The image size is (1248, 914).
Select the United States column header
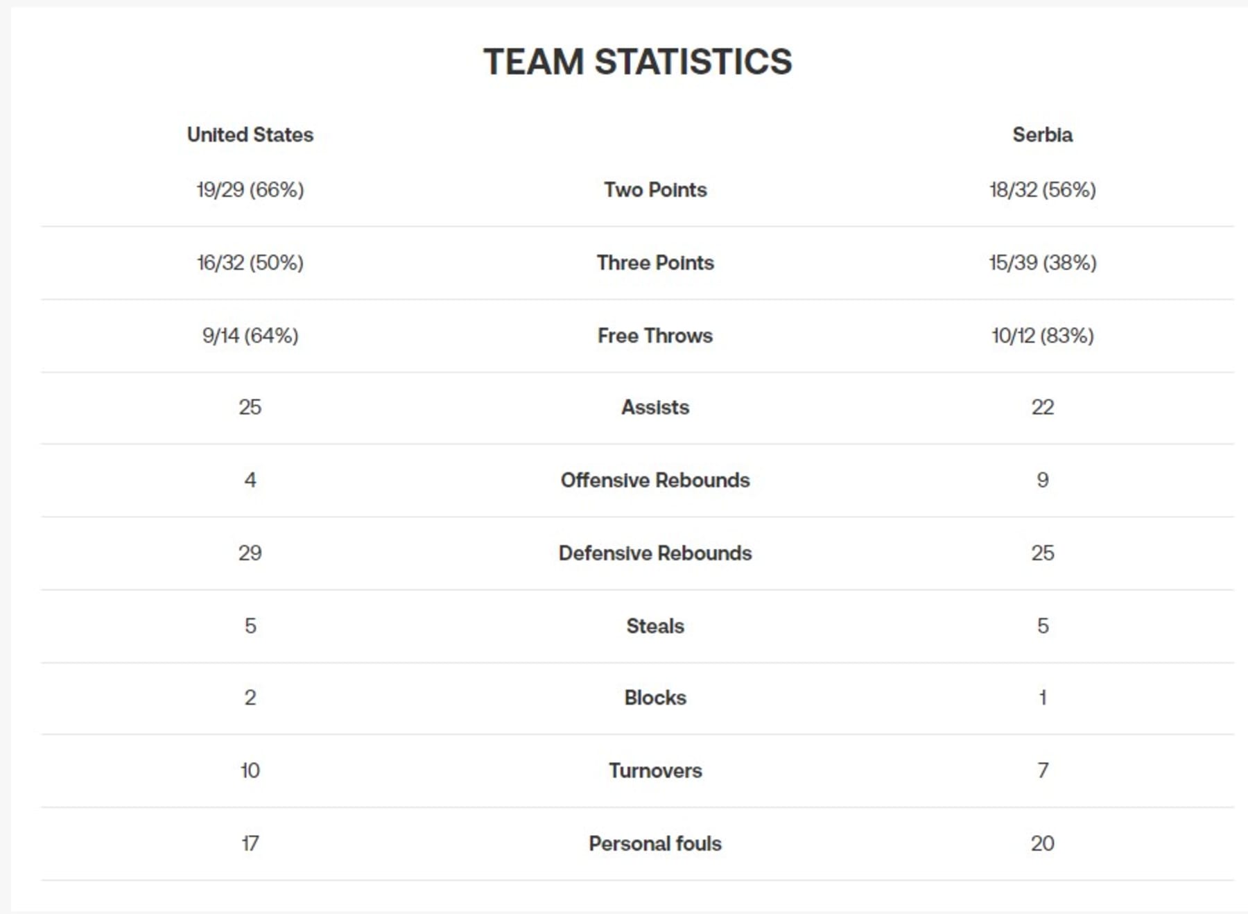point(250,135)
